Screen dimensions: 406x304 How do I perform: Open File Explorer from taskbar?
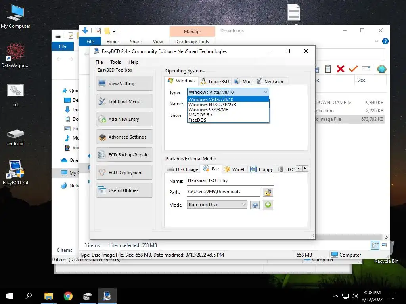click(x=48, y=296)
